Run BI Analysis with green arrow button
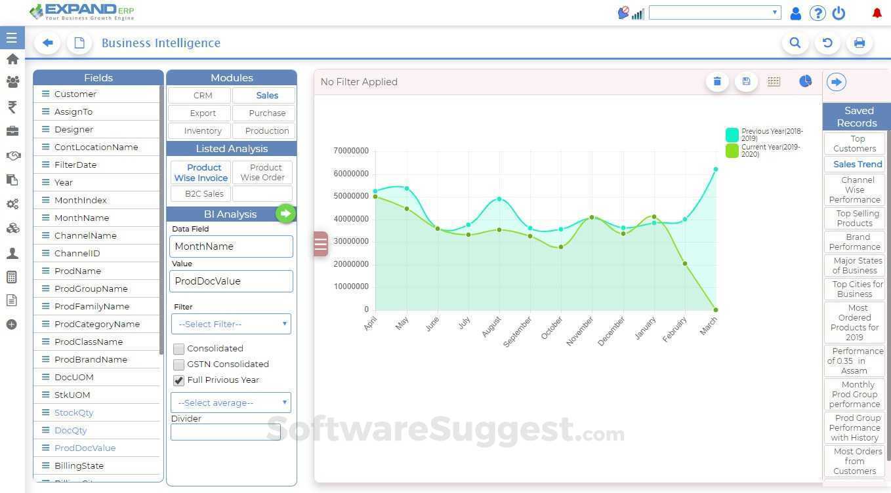Screen dimensions: 891x493 point(285,213)
